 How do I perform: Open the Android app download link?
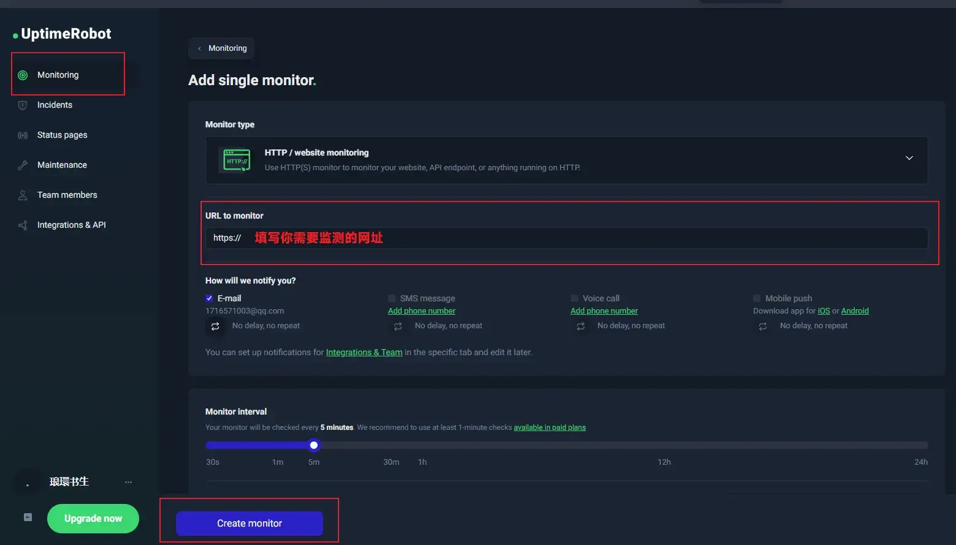coord(855,311)
